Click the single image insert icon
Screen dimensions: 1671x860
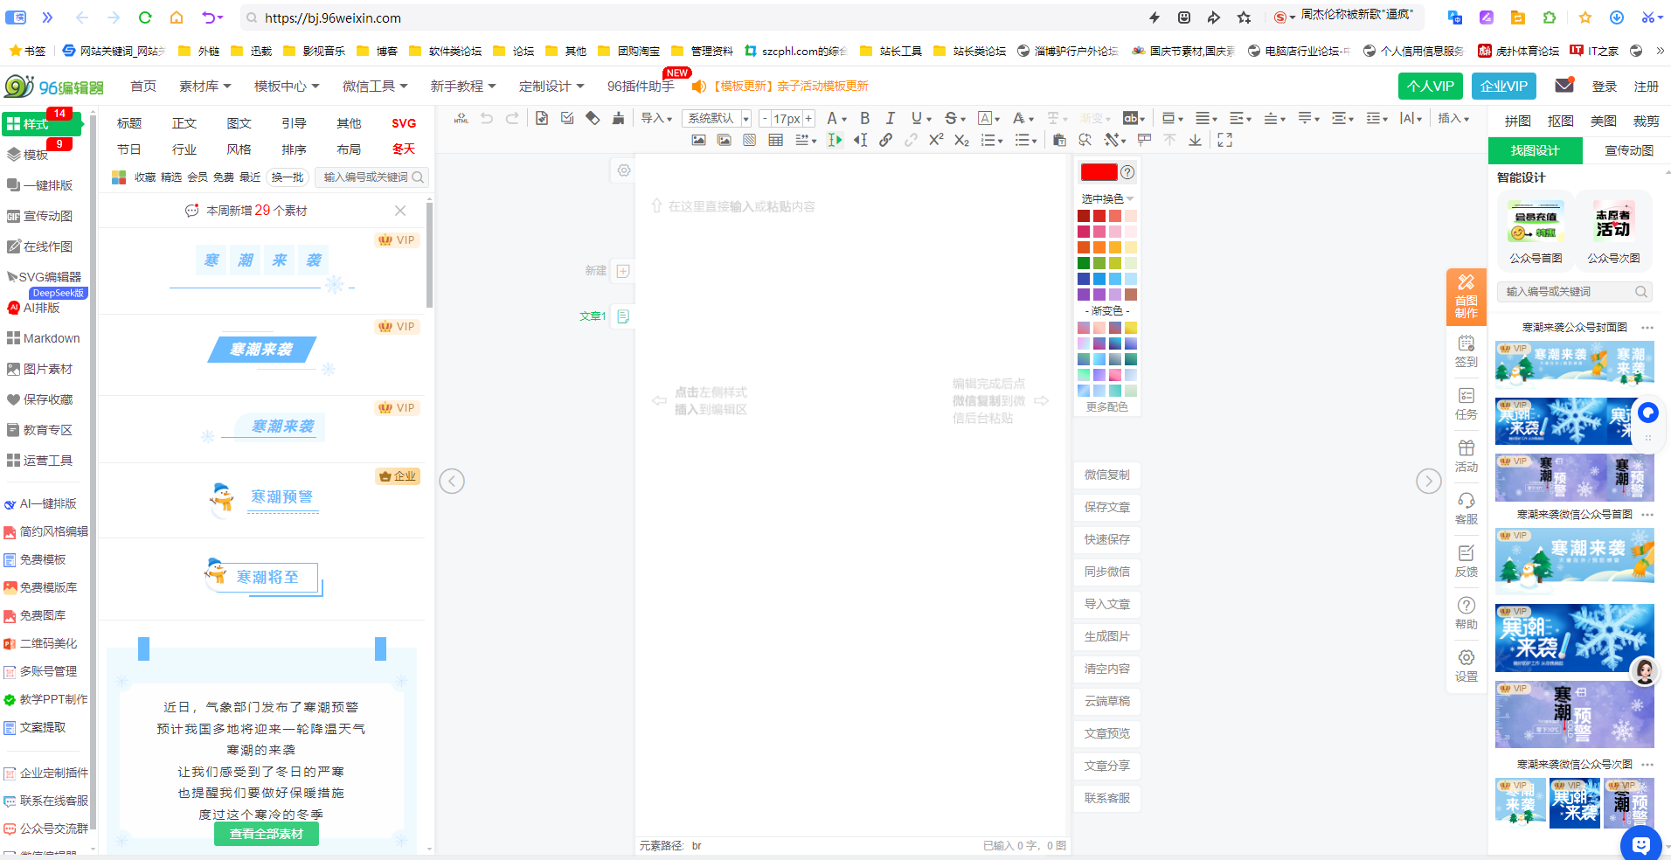point(698,140)
